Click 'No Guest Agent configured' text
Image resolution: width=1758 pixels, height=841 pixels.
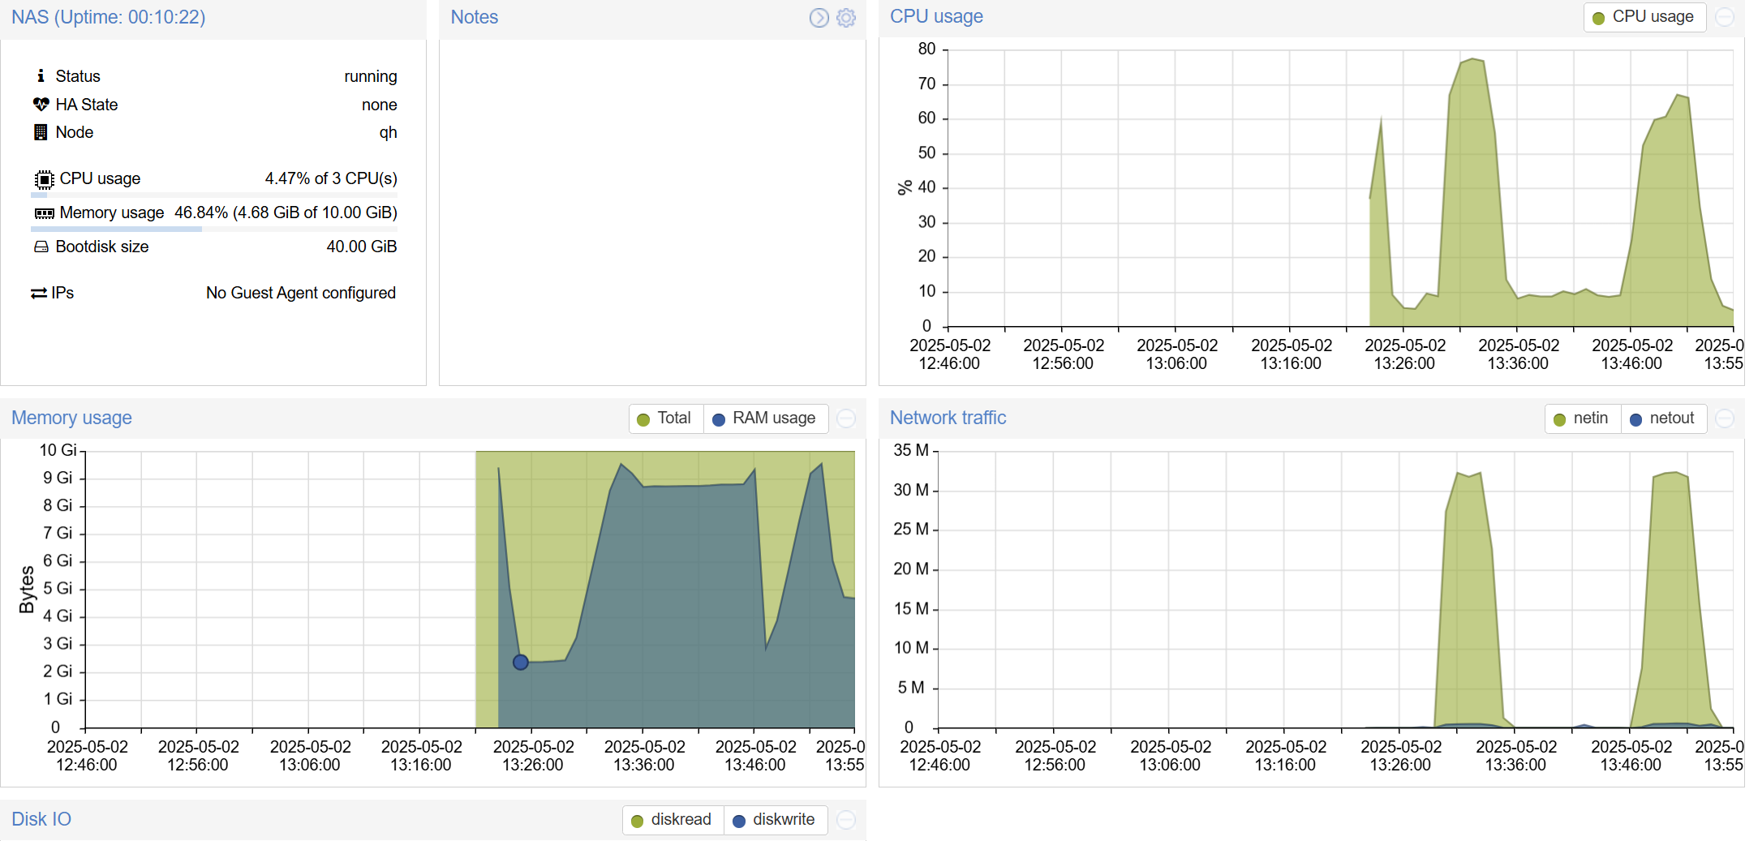coord(301,293)
